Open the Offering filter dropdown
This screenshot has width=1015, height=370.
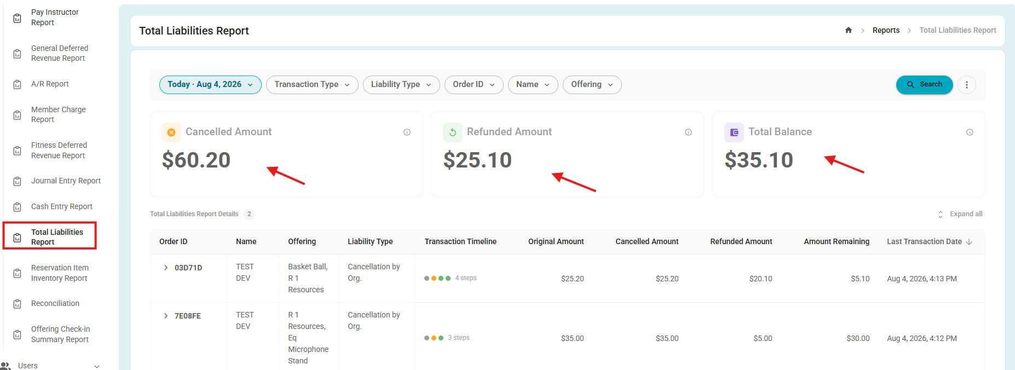(x=592, y=85)
